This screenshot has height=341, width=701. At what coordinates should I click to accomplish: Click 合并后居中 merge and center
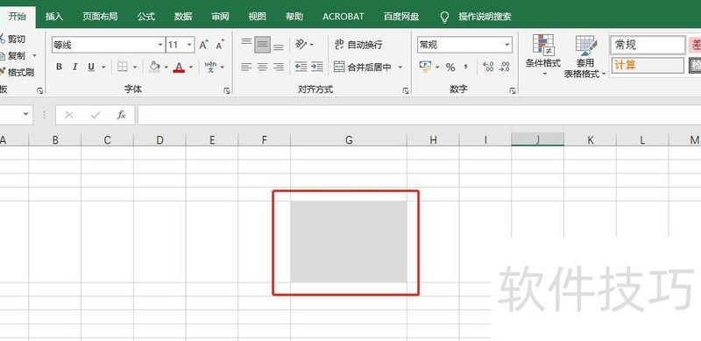click(363, 67)
